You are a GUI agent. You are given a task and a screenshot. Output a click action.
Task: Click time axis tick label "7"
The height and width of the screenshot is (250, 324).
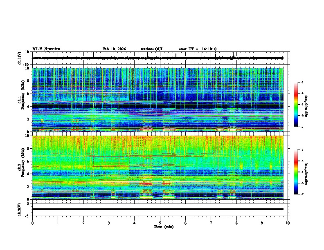point(211,223)
